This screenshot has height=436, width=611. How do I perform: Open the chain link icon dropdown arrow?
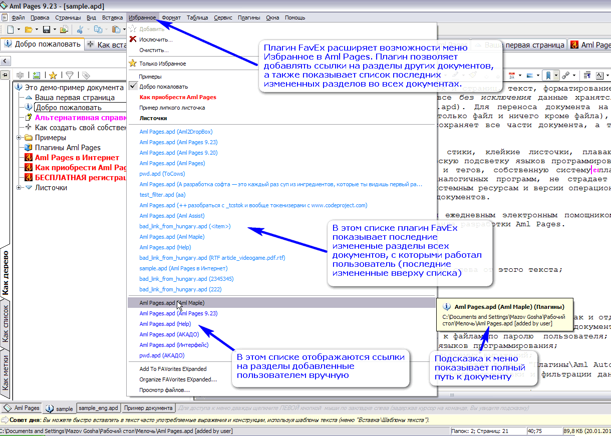(573, 76)
